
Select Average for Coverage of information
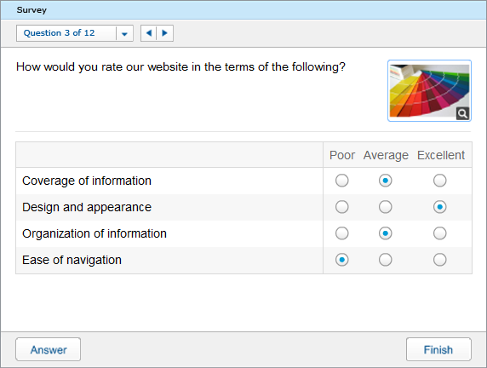click(385, 181)
